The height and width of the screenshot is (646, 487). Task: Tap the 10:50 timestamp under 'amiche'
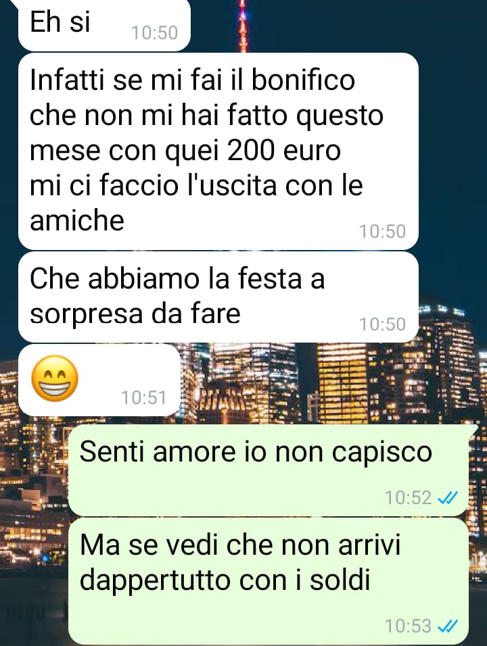(x=383, y=232)
